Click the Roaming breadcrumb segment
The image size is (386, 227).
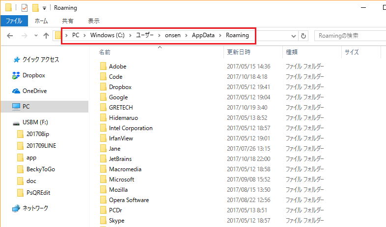pos(237,35)
